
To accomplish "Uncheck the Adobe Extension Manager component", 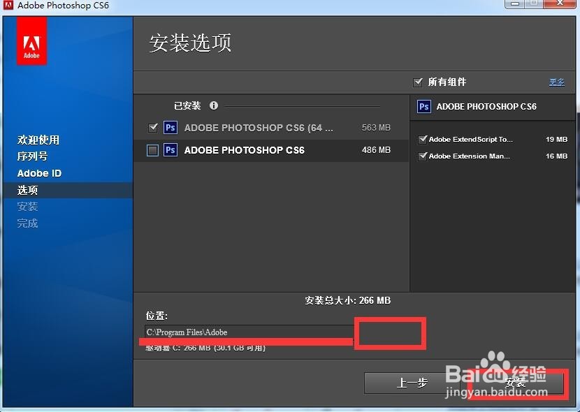I will click(x=423, y=156).
